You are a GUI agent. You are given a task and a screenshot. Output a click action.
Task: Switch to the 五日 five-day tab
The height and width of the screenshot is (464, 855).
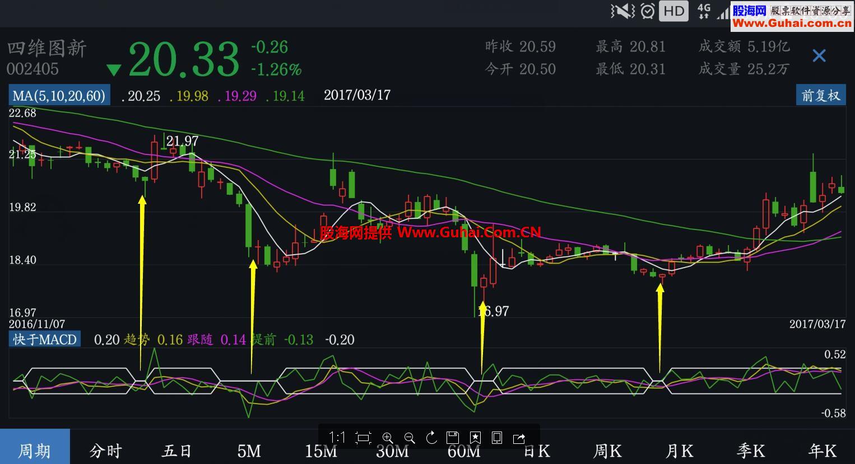pyautogui.click(x=177, y=451)
